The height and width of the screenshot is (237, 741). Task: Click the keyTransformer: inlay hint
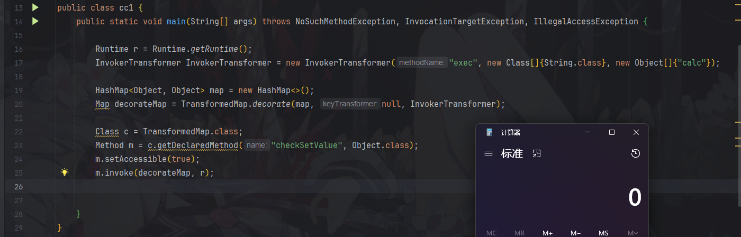pos(350,104)
